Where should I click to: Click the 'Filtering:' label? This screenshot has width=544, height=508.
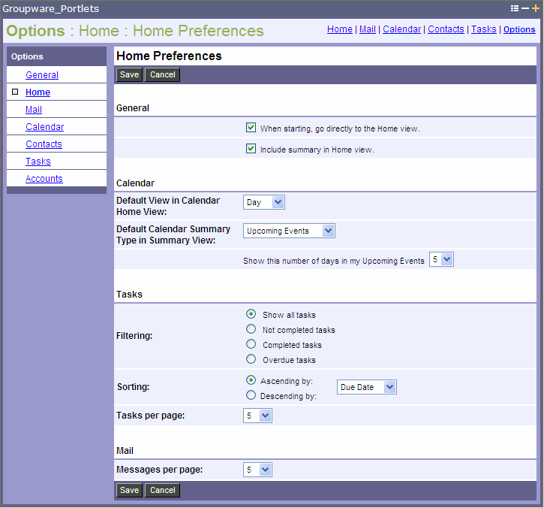pyautogui.click(x=134, y=336)
